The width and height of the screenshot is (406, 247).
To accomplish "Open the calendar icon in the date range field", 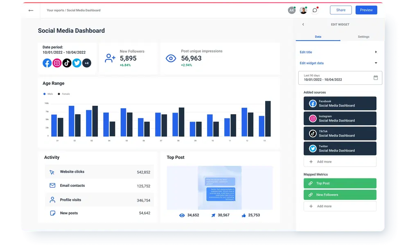I will 376,78.
